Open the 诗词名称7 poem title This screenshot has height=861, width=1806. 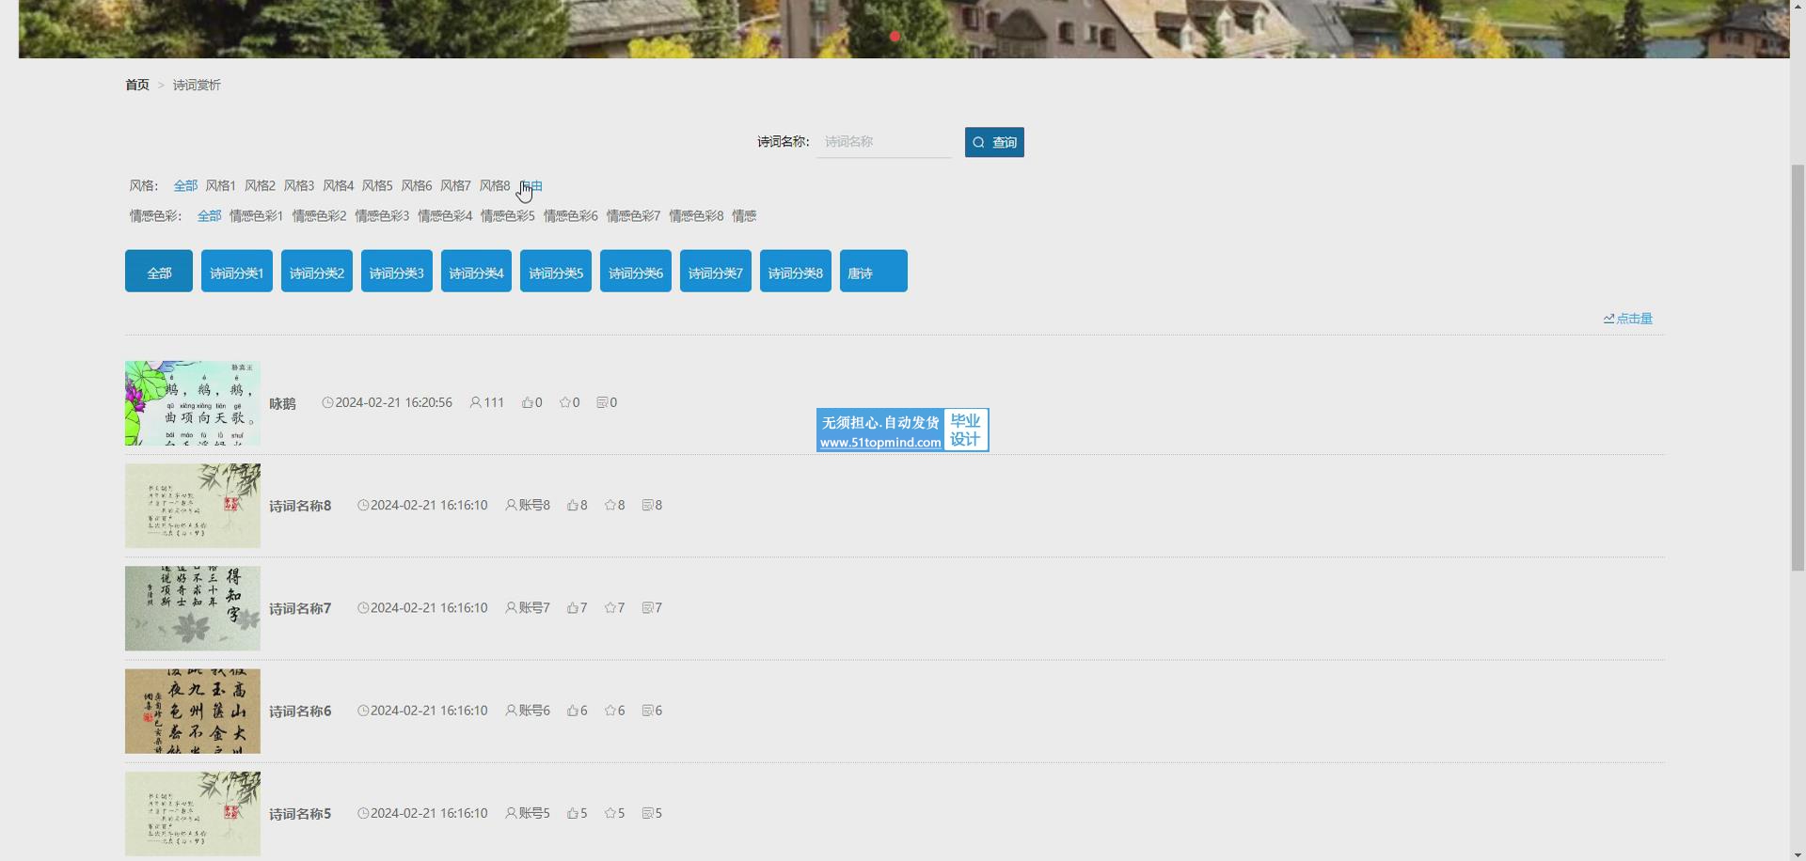tap(300, 609)
